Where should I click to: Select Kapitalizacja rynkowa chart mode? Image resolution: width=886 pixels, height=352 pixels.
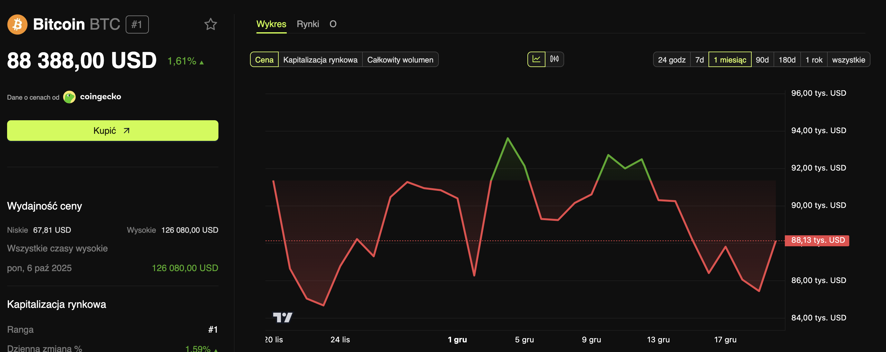pos(320,60)
